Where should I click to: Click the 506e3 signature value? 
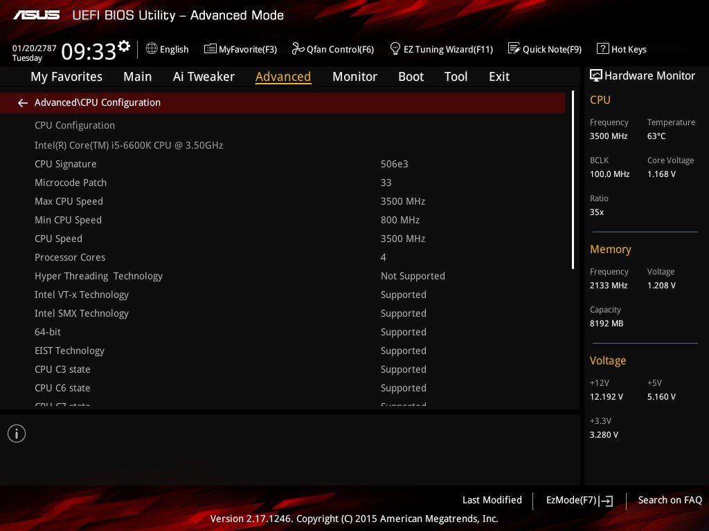tap(394, 164)
